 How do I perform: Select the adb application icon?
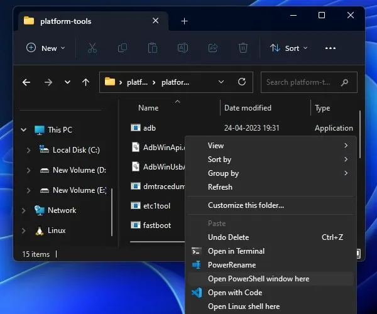click(136, 127)
